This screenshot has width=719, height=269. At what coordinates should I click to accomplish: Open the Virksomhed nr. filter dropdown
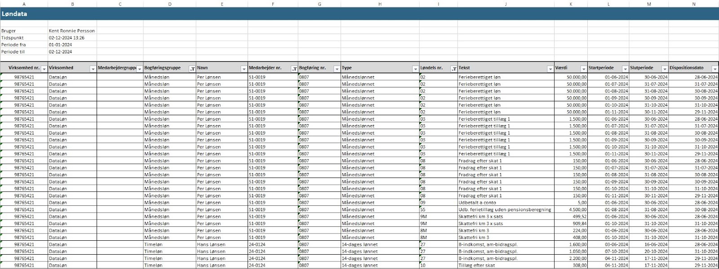pos(44,69)
